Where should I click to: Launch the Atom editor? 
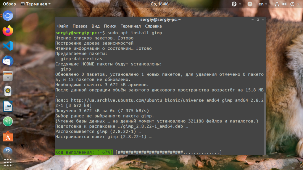point(8,121)
